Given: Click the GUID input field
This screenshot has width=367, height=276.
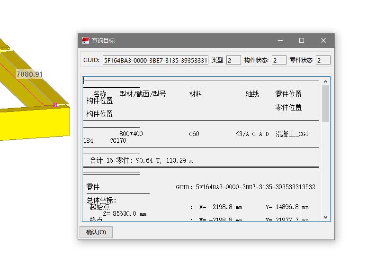Looking at the screenshot, I should coord(155,60).
